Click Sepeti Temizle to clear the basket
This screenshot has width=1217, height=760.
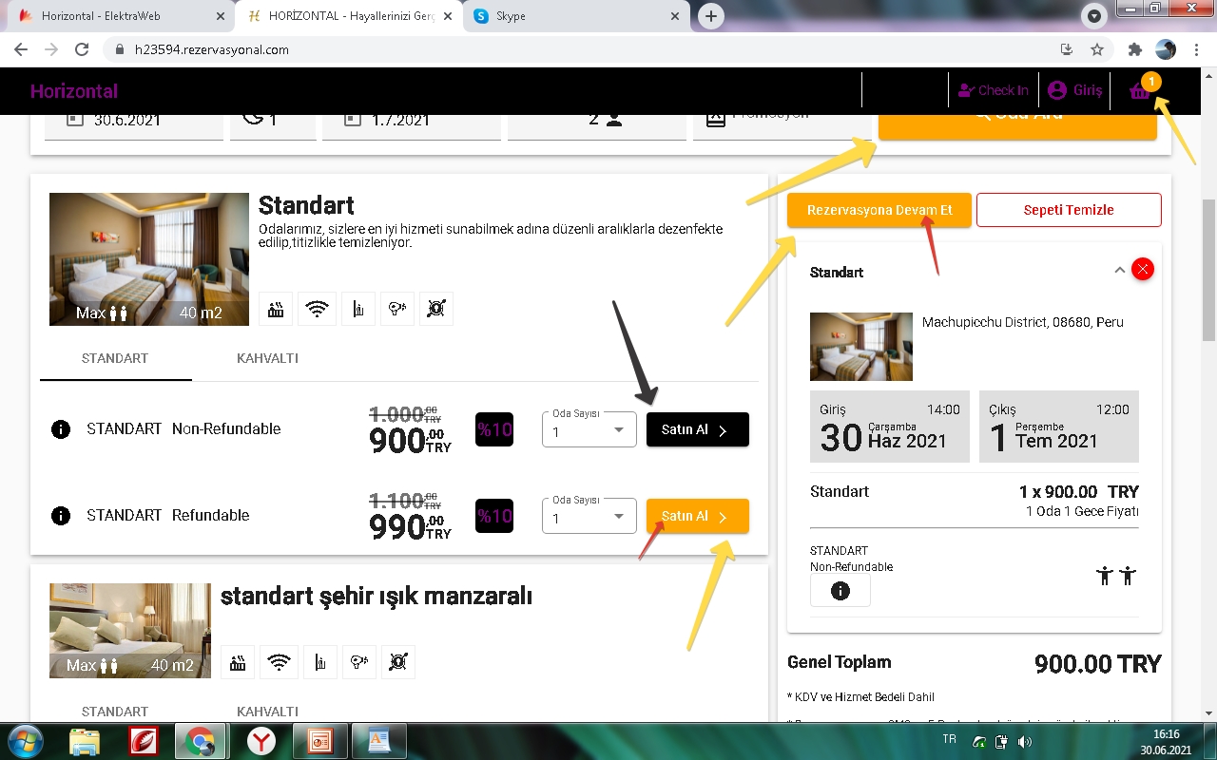(1068, 210)
